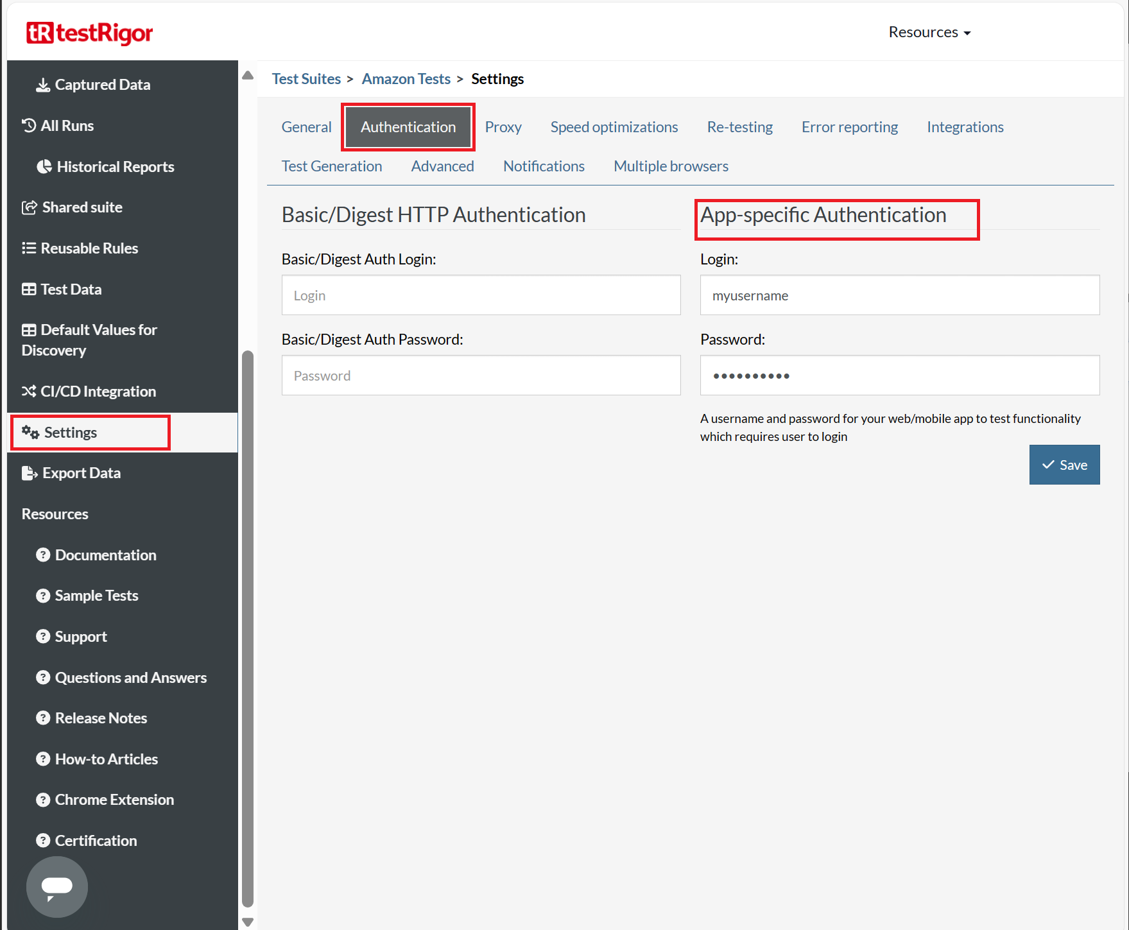Click the App-specific Password field

click(x=899, y=375)
